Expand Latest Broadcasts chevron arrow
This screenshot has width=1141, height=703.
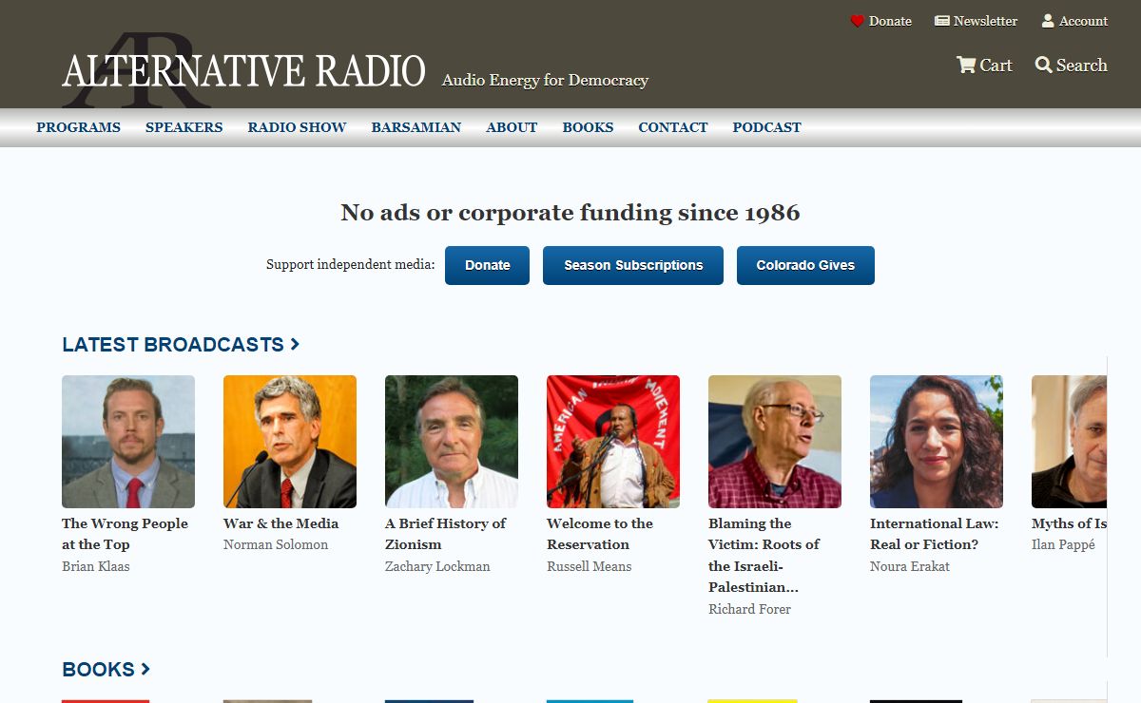point(295,344)
